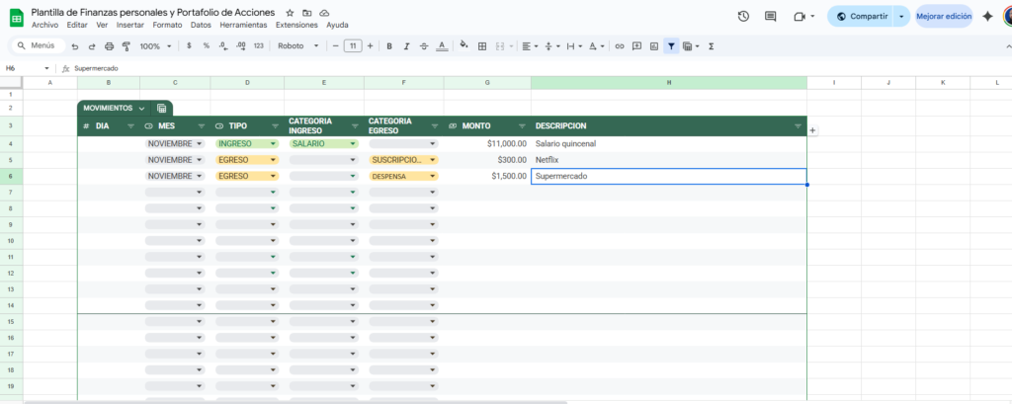Click the Mejorar edición button
Viewport: 1012px width, 404px height.
[x=943, y=16]
